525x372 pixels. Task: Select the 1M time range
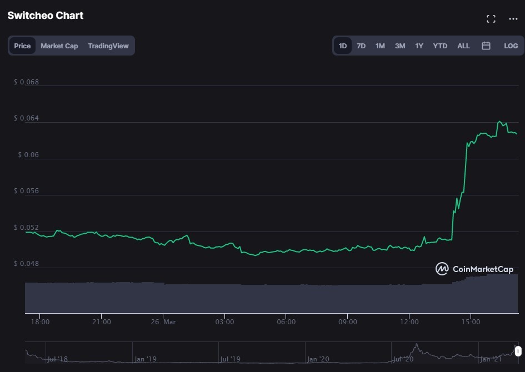pyautogui.click(x=379, y=46)
